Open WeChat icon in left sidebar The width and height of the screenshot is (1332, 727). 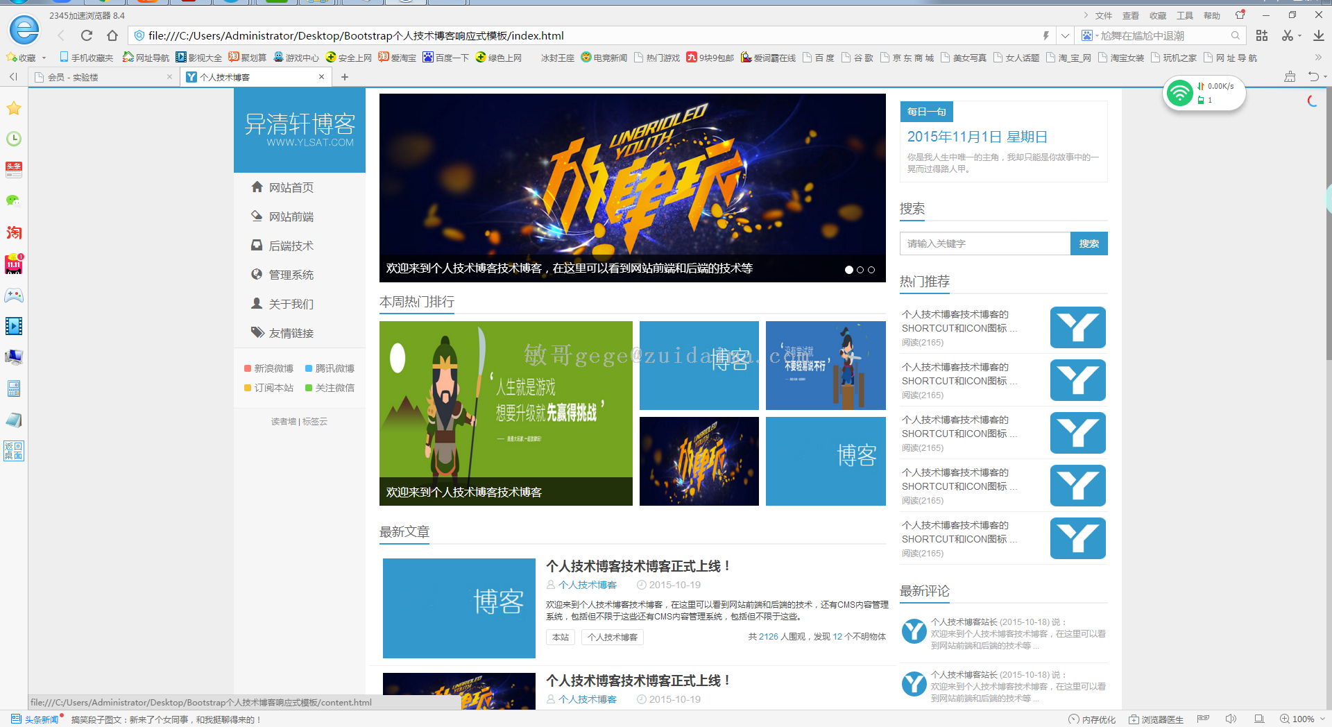[x=14, y=200]
